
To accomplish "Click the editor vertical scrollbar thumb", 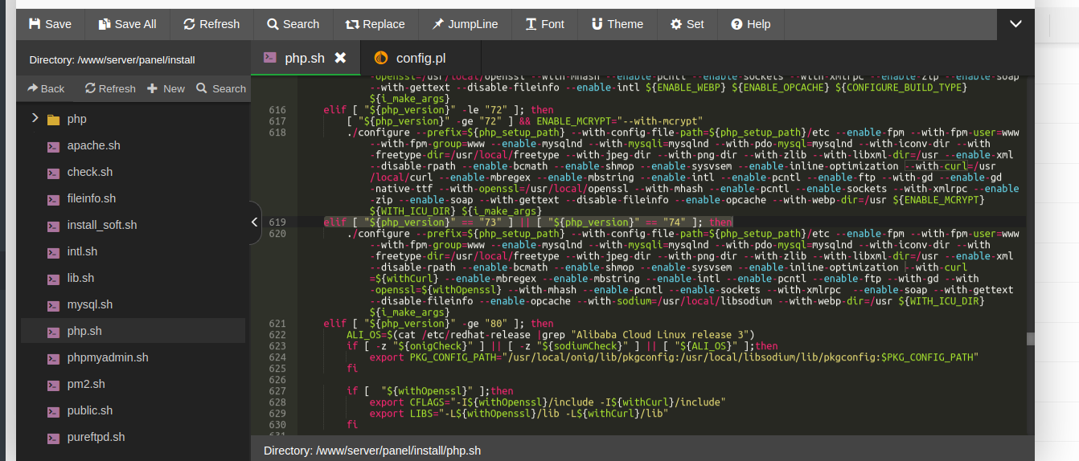I will click(1030, 339).
